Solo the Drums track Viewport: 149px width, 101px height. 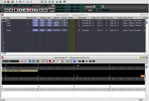(31, 30)
